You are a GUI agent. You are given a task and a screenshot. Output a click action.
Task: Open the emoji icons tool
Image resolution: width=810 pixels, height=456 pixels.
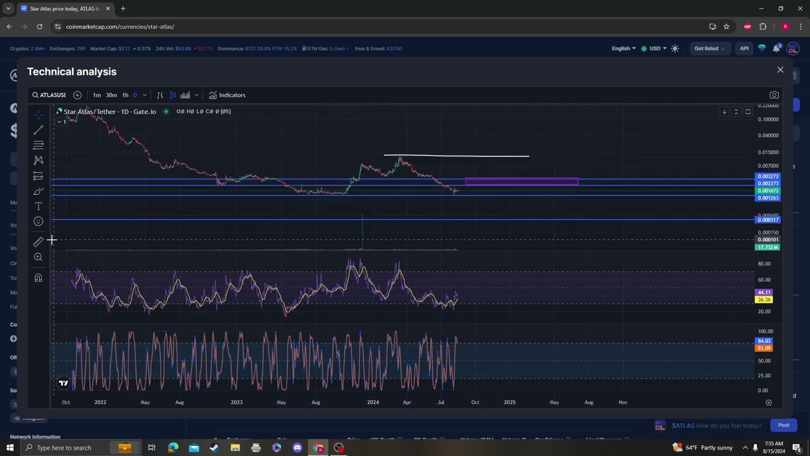[38, 221]
